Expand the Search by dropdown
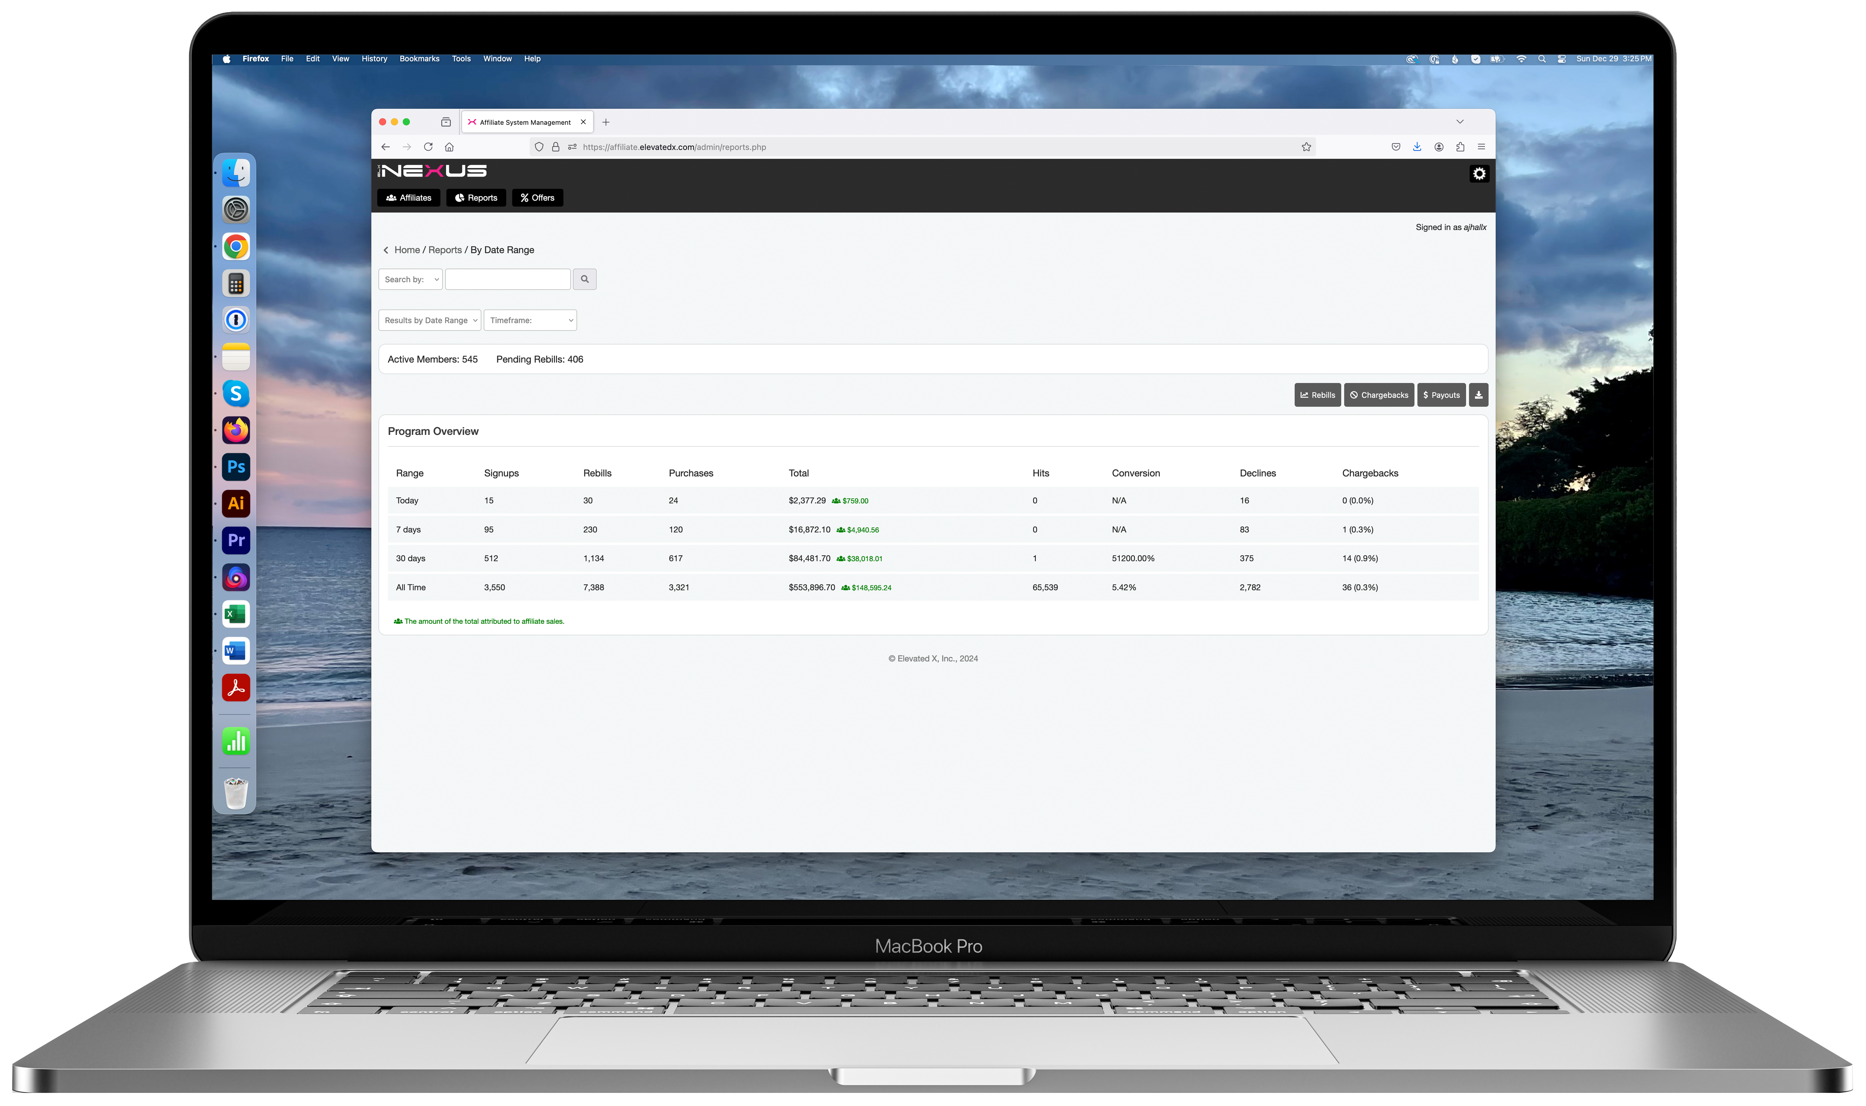This screenshot has height=1106, width=1866. pyautogui.click(x=410, y=279)
